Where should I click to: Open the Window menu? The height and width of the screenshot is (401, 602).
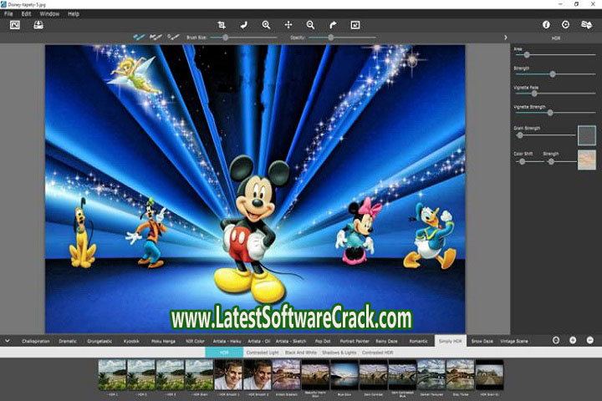click(x=49, y=14)
